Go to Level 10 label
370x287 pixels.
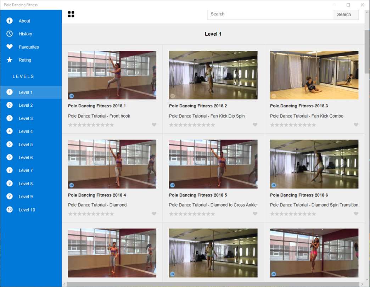[27, 210]
